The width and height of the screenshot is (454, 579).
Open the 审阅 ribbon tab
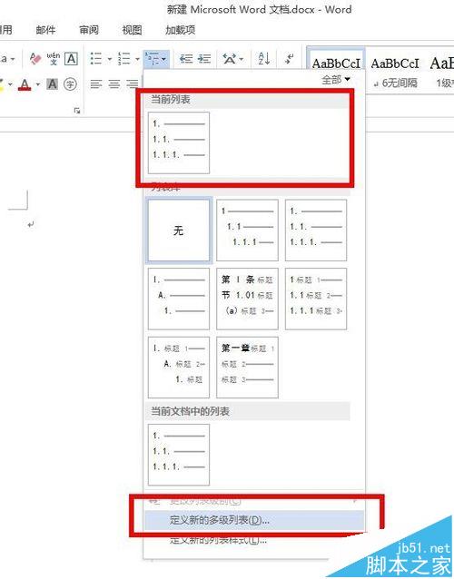pyautogui.click(x=89, y=30)
